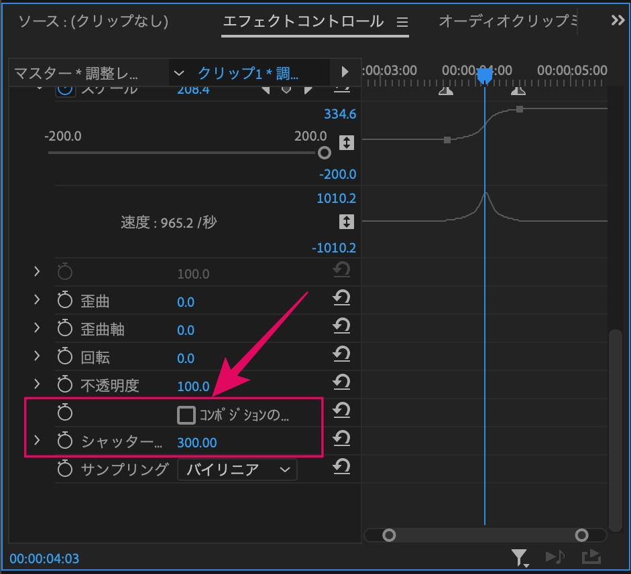The width and height of the screenshot is (631, 574).
Task: Click the scale slider handle
Action: [x=325, y=153]
